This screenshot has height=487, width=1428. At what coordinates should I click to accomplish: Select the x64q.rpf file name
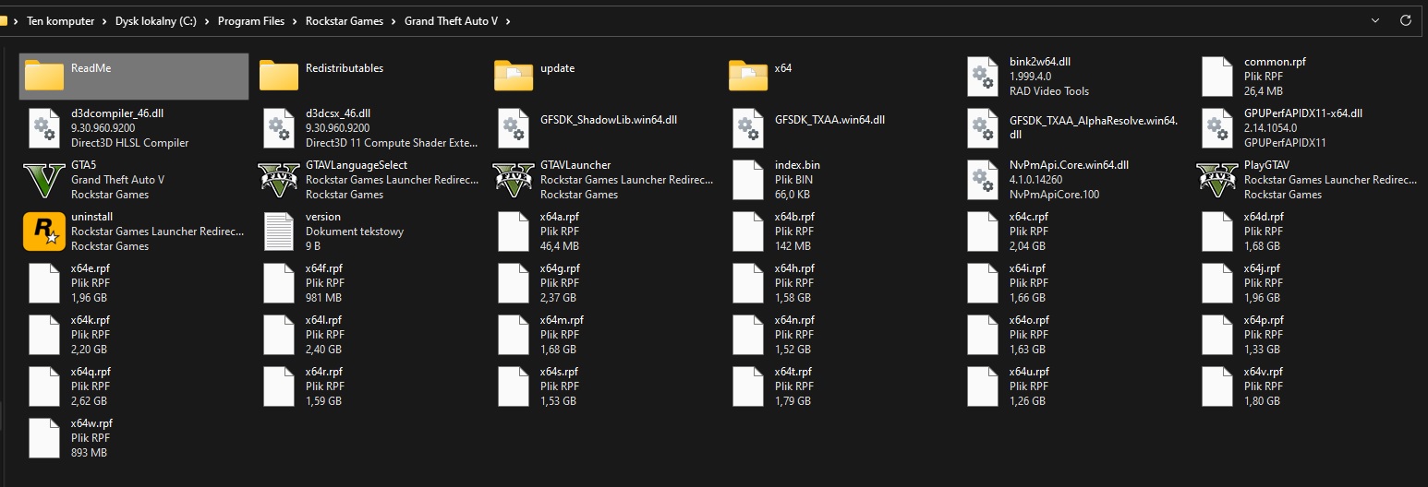click(91, 372)
